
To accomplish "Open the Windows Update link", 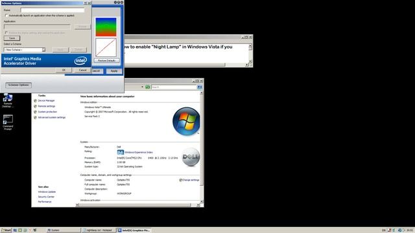I will [47, 192].
